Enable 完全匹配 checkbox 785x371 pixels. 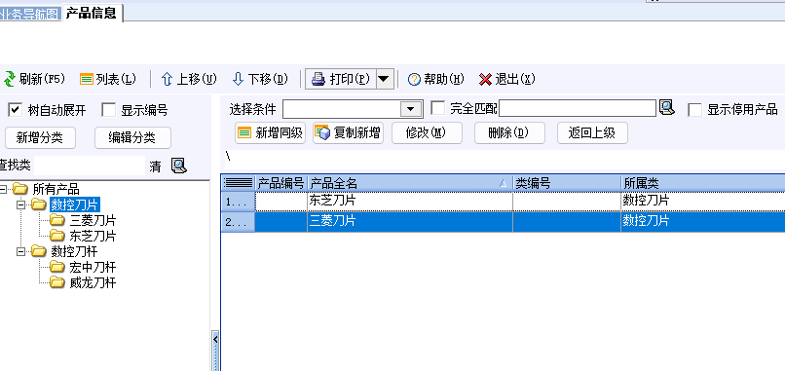click(438, 108)
